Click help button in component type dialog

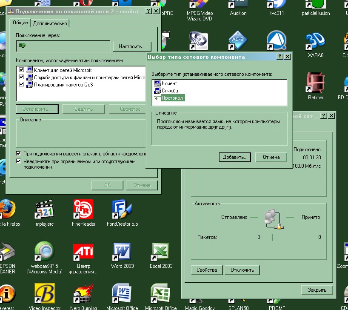280,57
